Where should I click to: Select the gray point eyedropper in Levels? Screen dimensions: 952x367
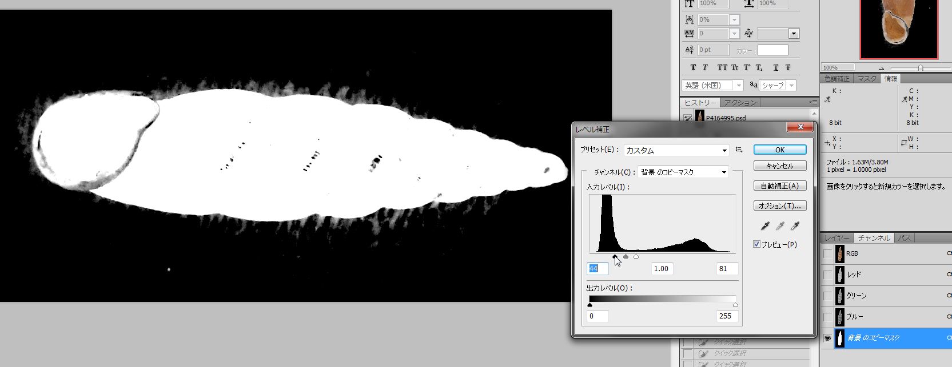pyautogui.click(x=780, y=226)
